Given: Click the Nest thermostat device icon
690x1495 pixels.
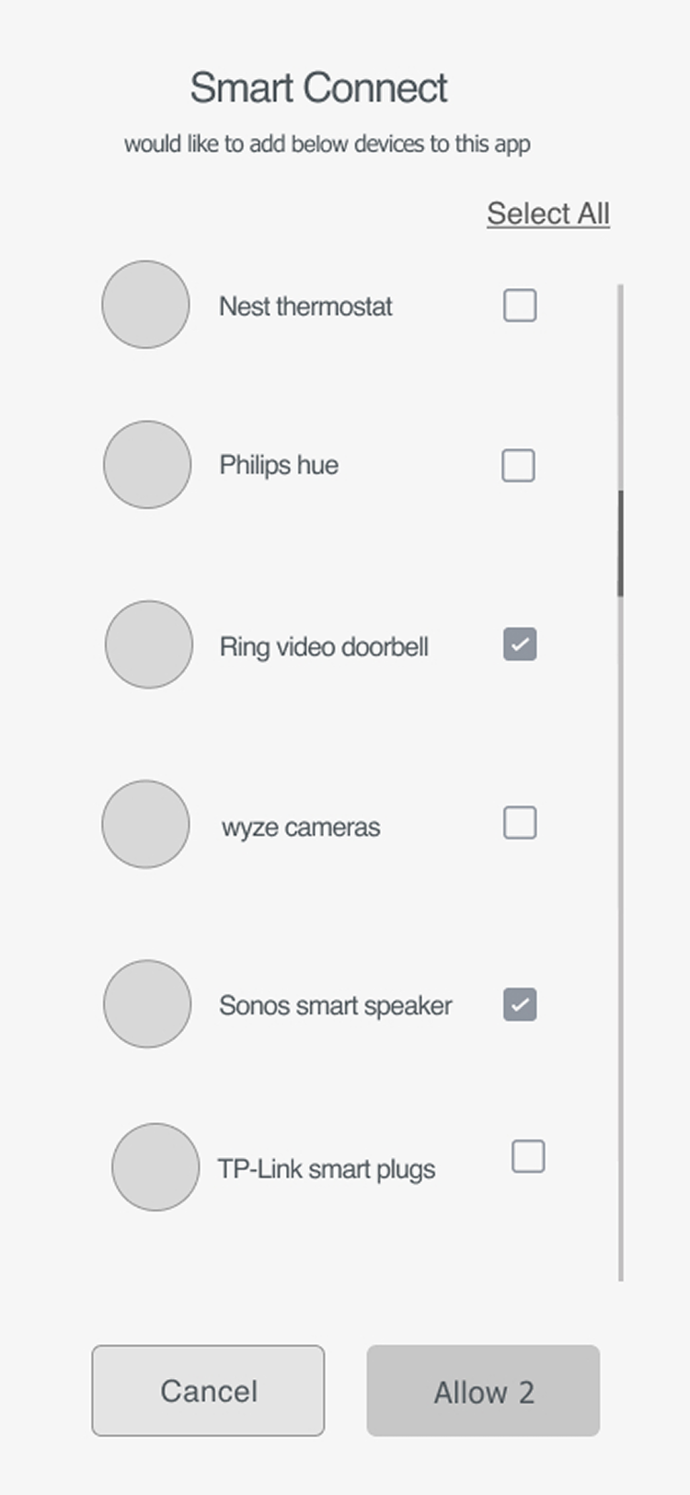Looking at the screenshot, I should (x=145, y=305).
